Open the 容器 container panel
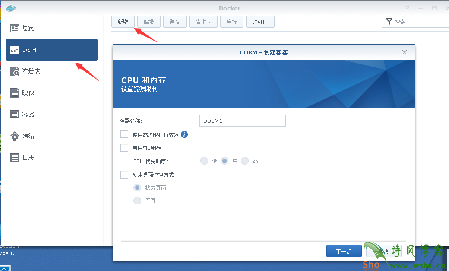Image resolution: width=449 pixels, height=271 pixels. pos(28,114)
